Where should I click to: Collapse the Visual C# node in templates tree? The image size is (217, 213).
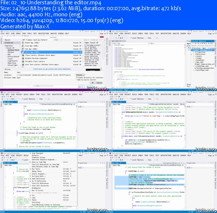point(5,48)
